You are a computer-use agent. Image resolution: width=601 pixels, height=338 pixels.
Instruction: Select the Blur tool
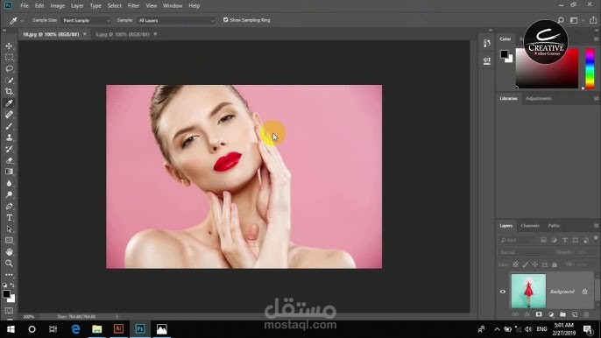tap(9, 183)
